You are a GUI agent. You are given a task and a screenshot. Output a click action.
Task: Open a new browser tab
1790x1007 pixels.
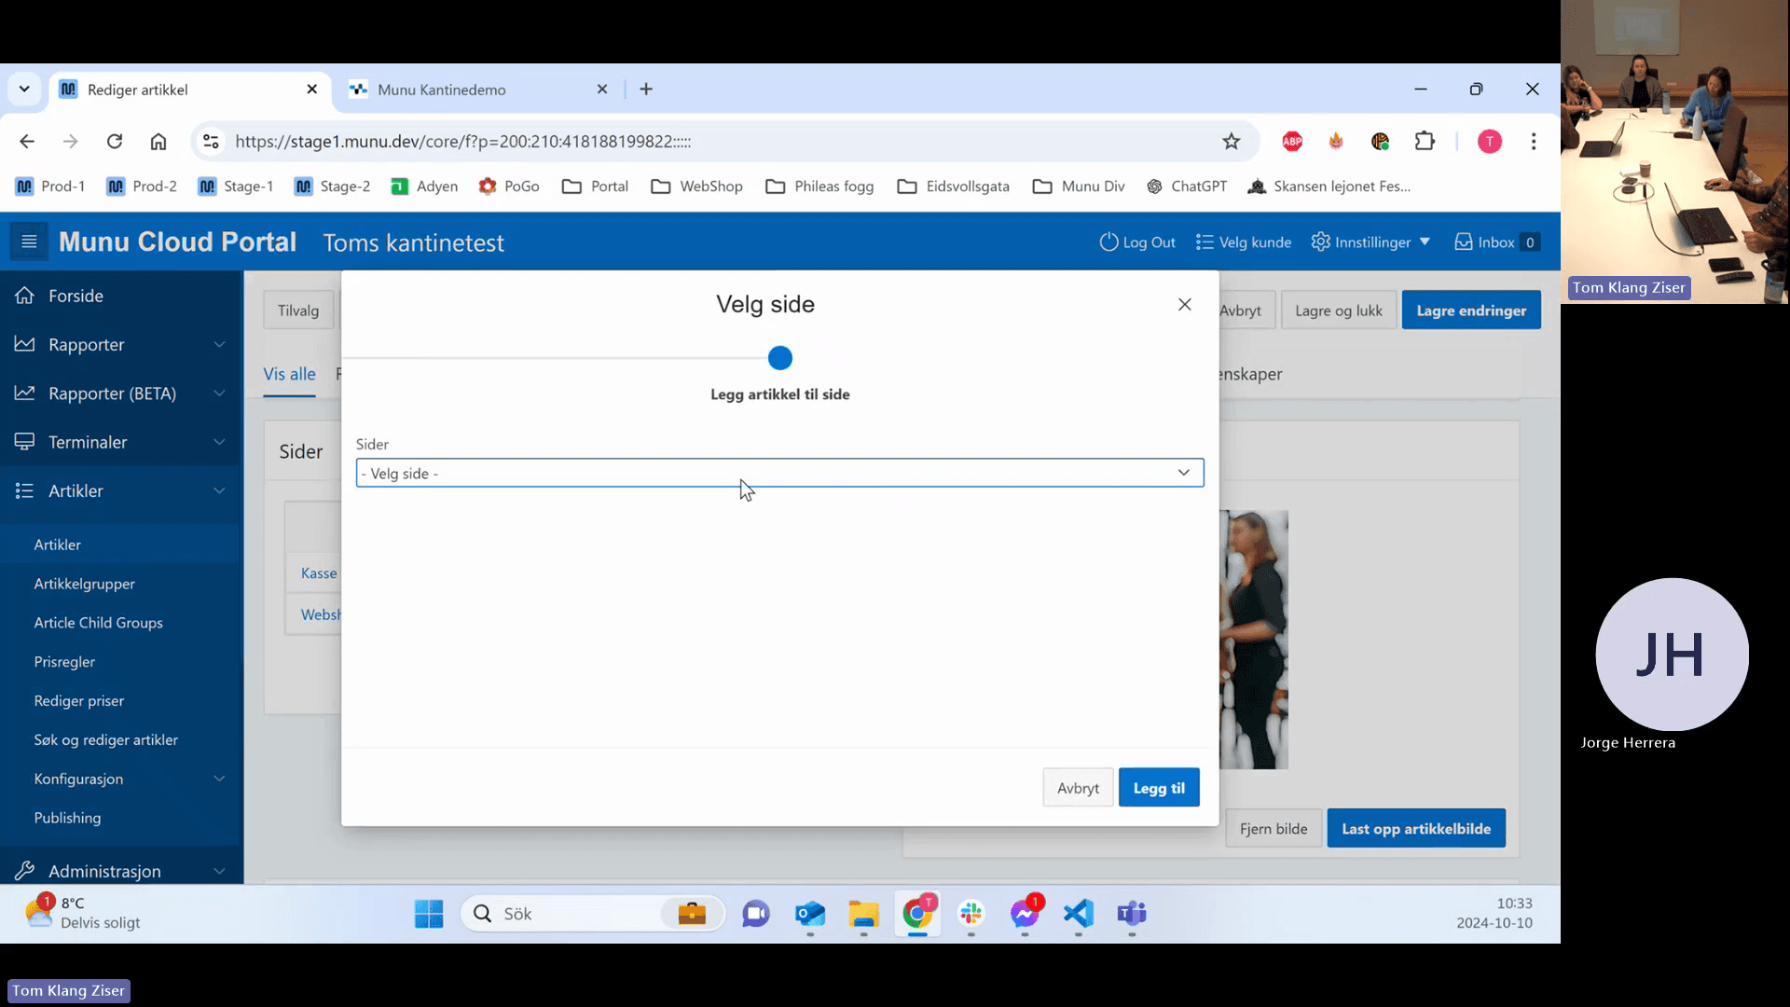click(x=646, y=90)
